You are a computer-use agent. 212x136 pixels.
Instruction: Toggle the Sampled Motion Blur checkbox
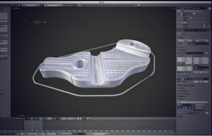pos(180,85)
